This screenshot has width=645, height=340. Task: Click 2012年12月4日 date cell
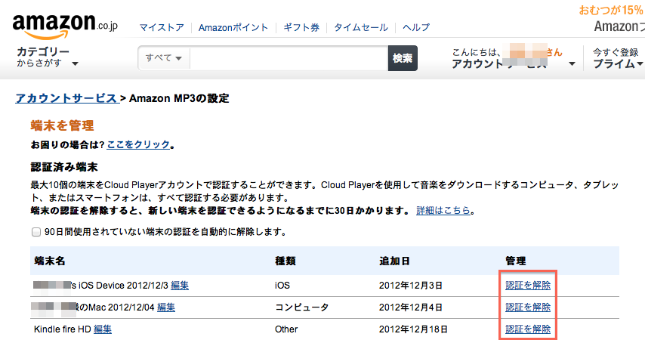coord(411,307)
